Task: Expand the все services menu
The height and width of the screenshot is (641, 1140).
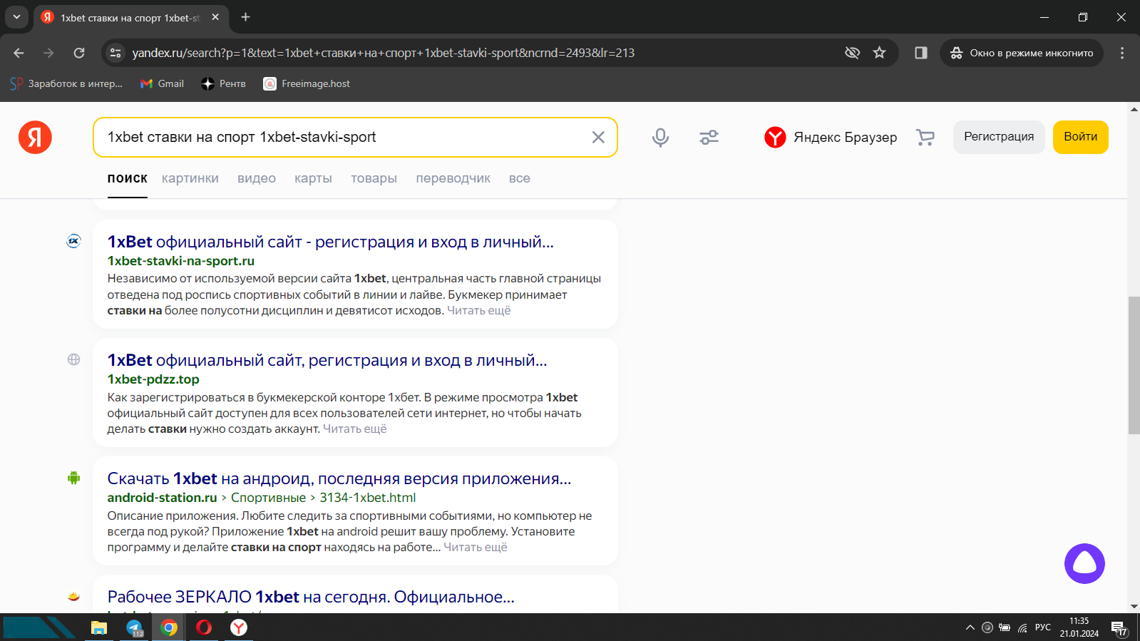Action: coord(519,178)
